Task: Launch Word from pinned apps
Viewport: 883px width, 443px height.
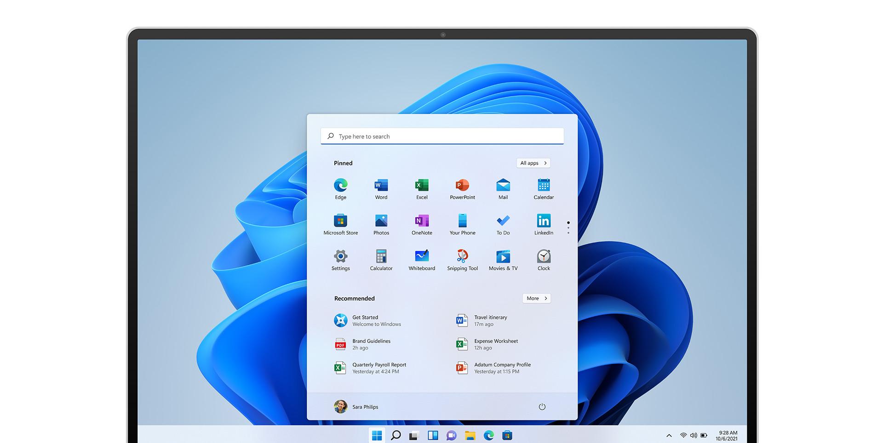Action: click(x=381, y=189)
